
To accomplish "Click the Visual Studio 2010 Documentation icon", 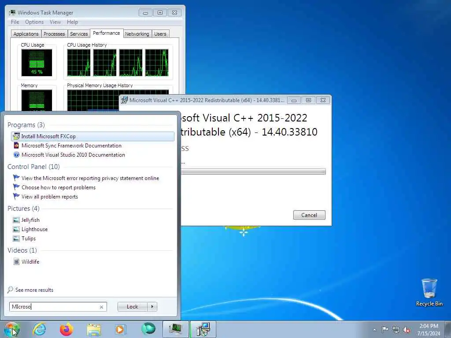I will 16,154.
